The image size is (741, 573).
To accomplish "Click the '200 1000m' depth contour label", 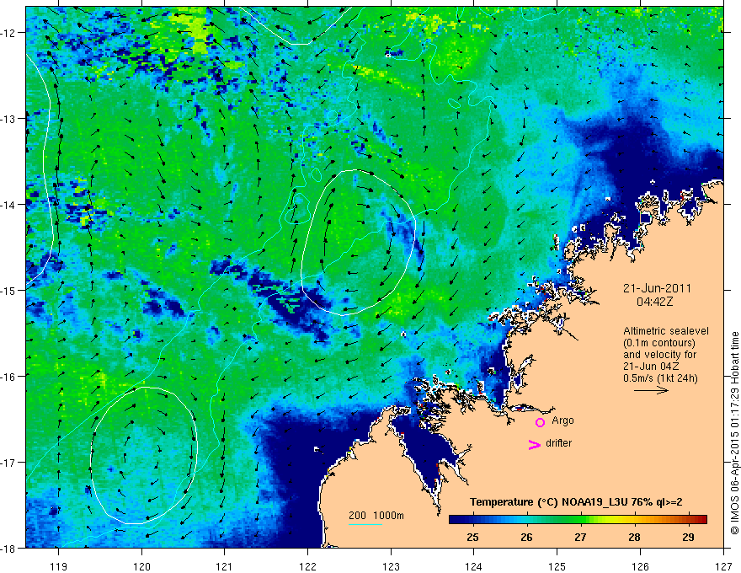I will (x=376, y=516).
